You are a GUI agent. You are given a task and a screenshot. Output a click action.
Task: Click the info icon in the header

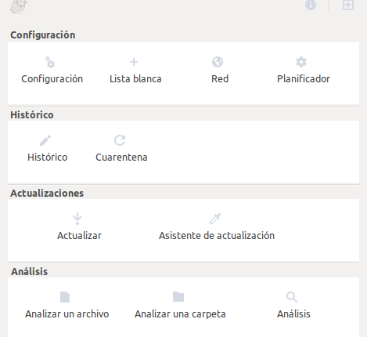point(311,5)
